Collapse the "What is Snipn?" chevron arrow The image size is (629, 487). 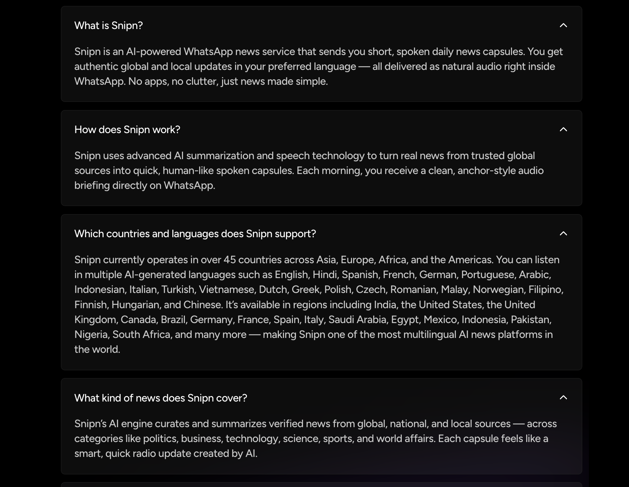coord(563,25)
